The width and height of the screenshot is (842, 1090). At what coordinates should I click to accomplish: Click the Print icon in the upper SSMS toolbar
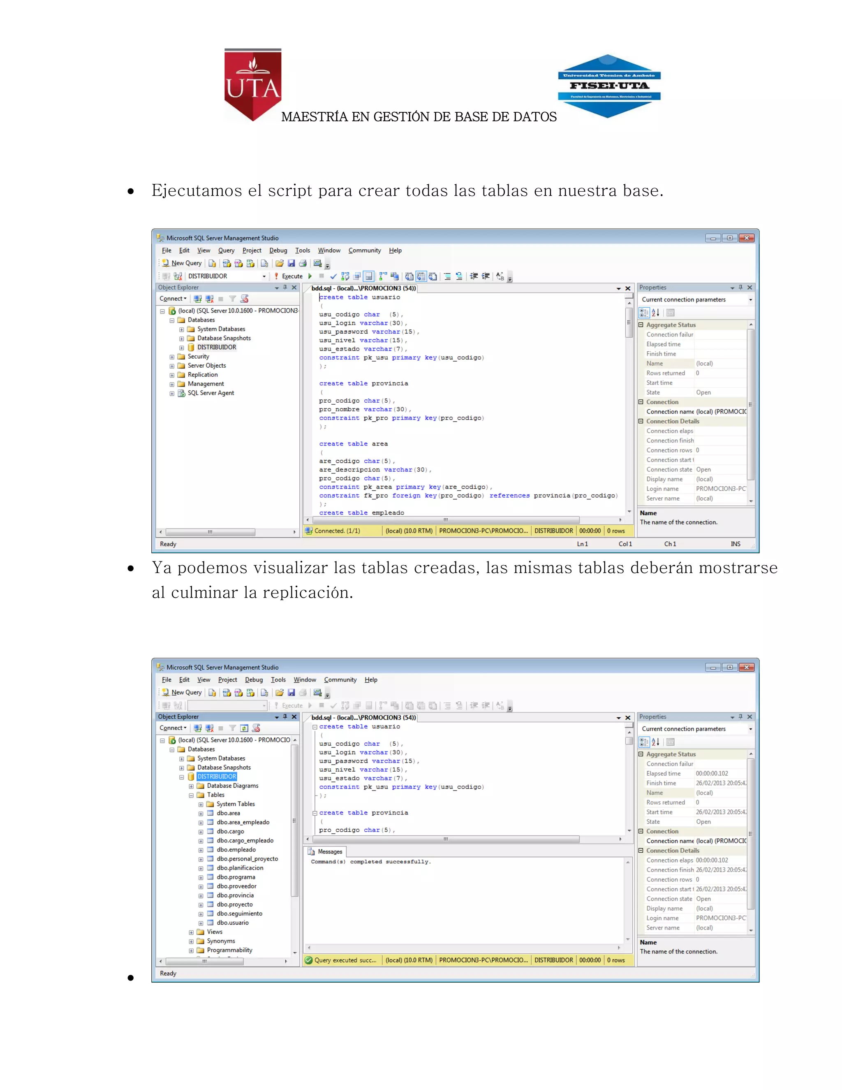pyautogui.click(x=303, y=263)
